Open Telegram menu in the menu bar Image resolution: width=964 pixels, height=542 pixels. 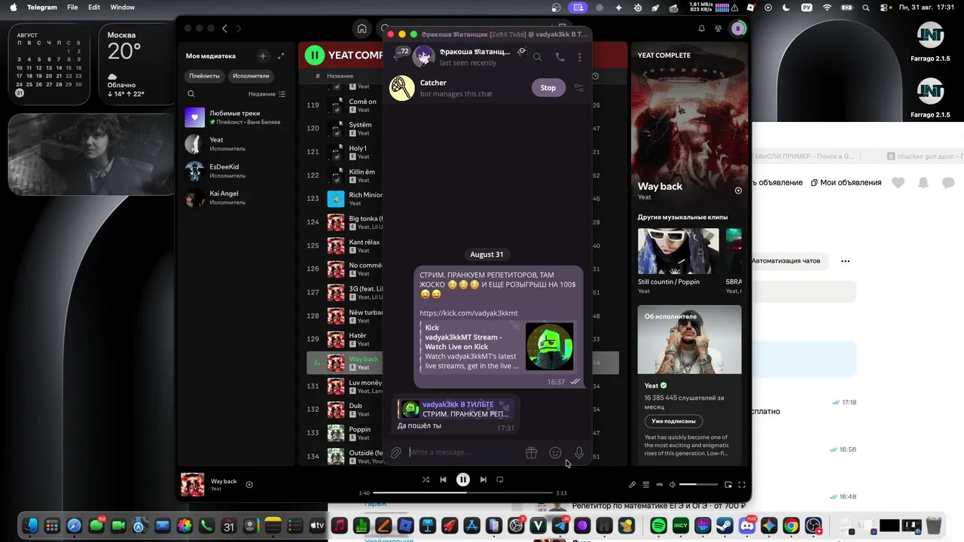(42, 8)
